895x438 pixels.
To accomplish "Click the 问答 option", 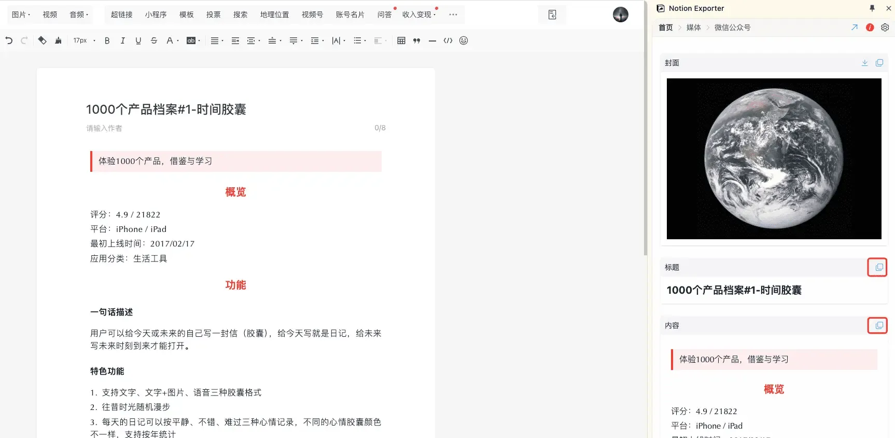I will click(x=385, y=15).
